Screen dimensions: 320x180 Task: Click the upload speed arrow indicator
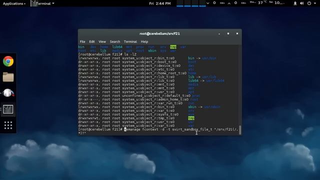pyautogui.click(x=229, y=3)
